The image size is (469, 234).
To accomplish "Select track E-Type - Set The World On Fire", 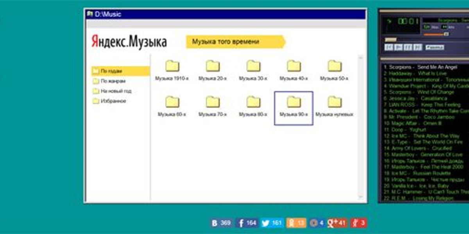I will point(423,142).
